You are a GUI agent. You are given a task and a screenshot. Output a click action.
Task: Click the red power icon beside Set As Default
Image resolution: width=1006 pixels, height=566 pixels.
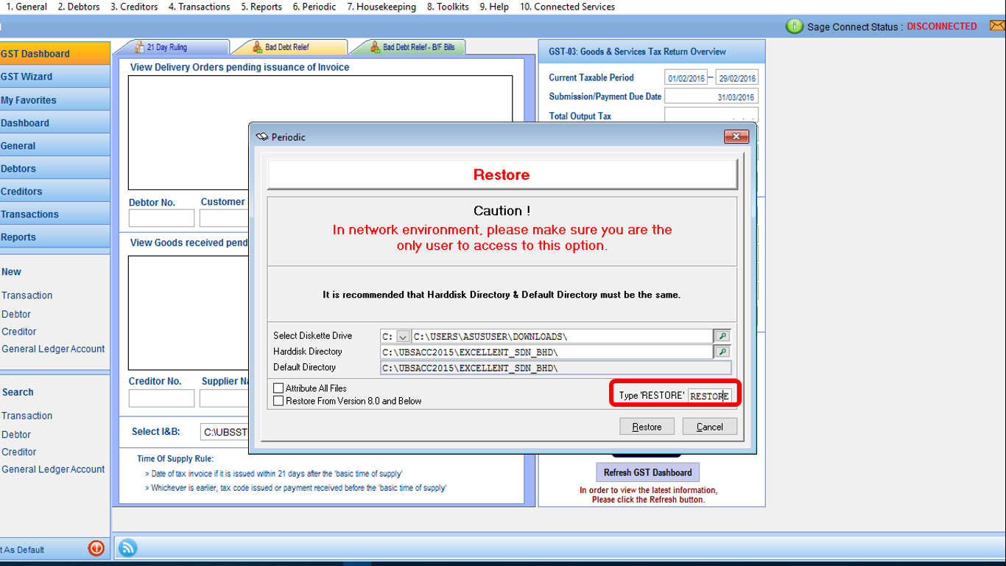click(x=96, y=548)
